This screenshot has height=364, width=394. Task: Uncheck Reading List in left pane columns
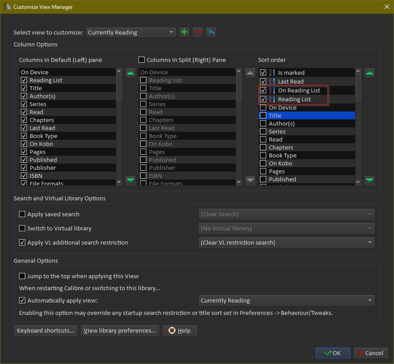24,80
